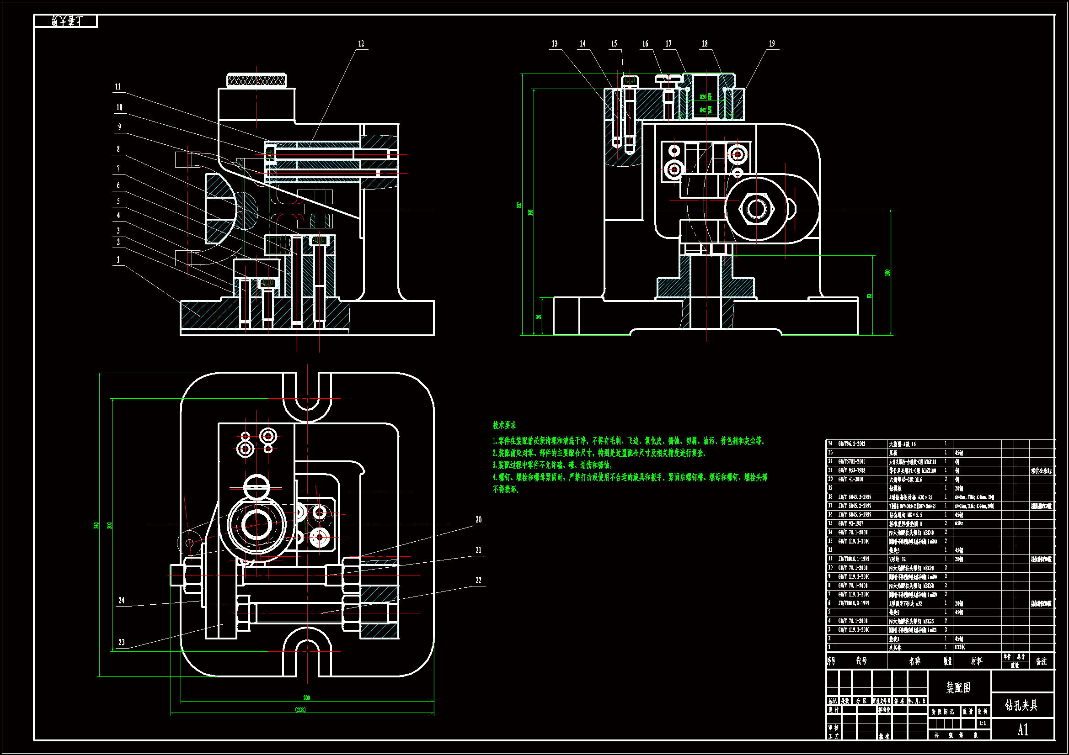Select balloon 24 on top view
1069x755 pixels.
click(121, 601)
